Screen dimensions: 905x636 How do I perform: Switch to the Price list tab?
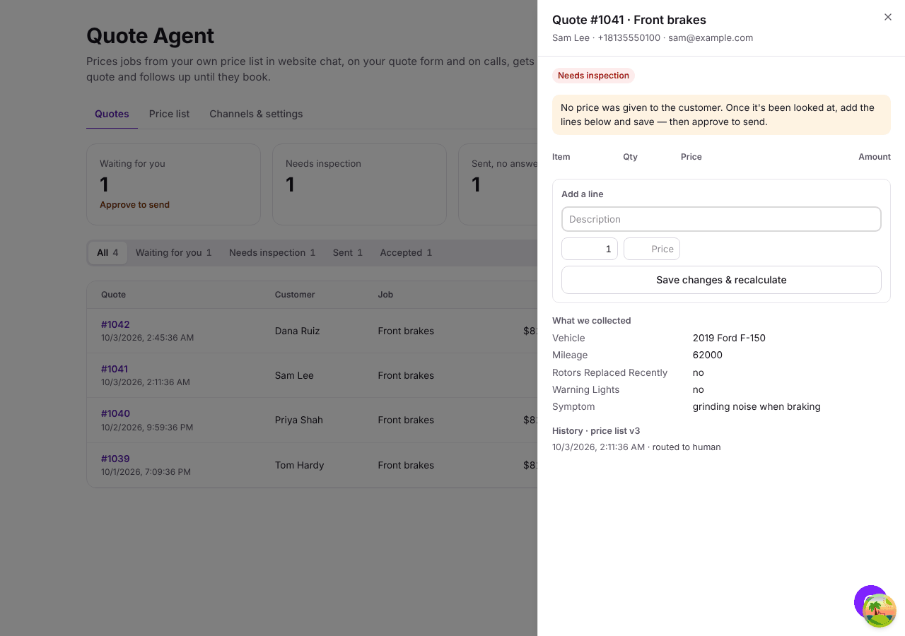tap(169, 114)
